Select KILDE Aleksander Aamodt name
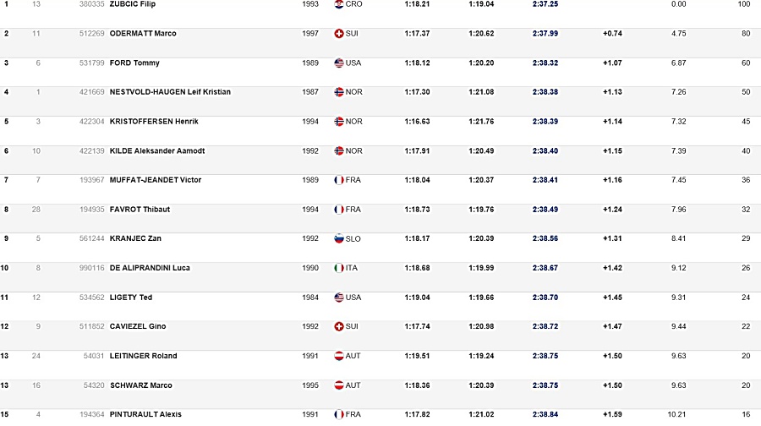Viewport: 761px width, 426px height. point(157,151)
